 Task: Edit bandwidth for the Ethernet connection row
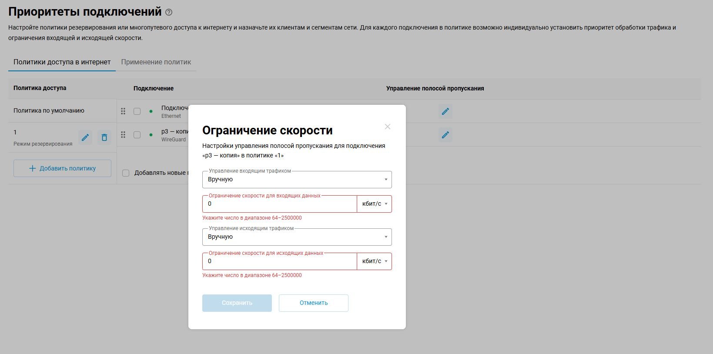(445, 111)
